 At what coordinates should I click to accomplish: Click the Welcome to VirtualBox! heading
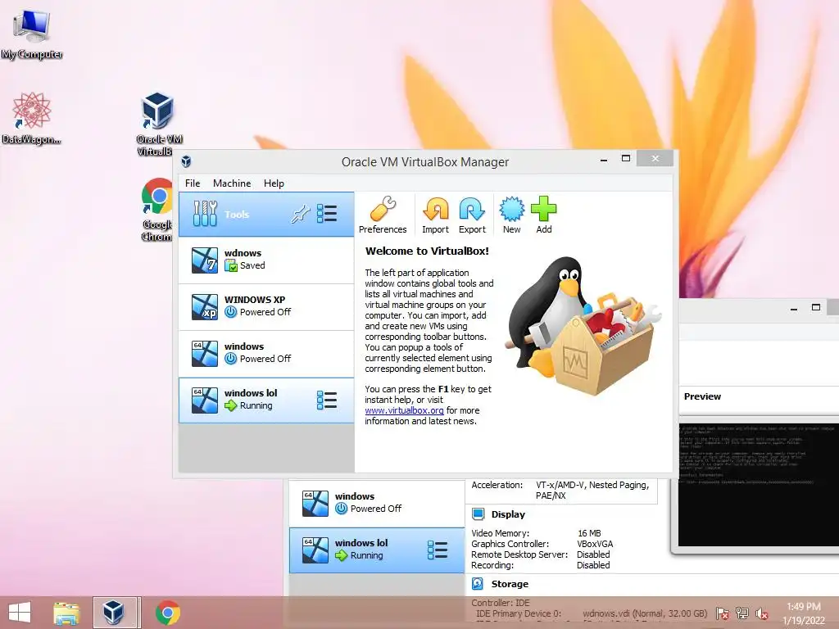point(427,251)
